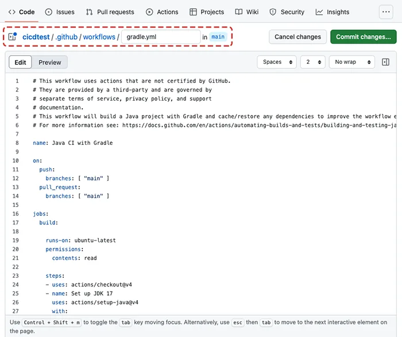Open the Spaces indent mode dropdown

(277, 62)
